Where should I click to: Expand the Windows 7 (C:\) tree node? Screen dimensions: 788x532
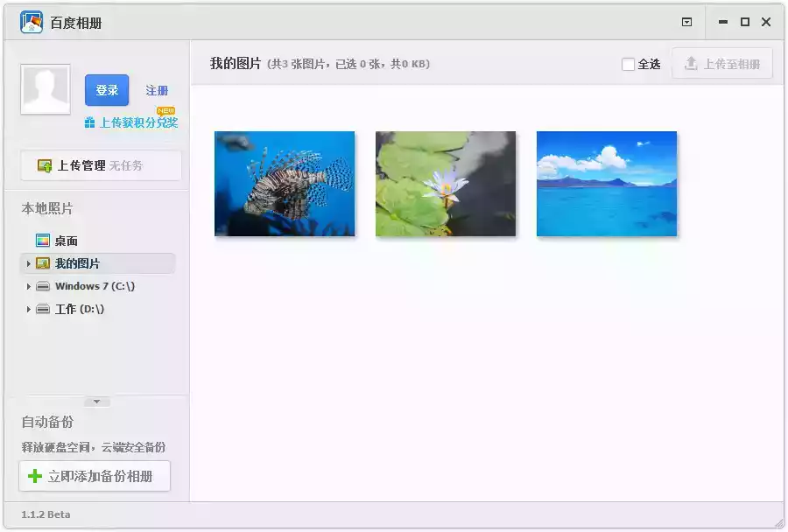click(27, 285)
